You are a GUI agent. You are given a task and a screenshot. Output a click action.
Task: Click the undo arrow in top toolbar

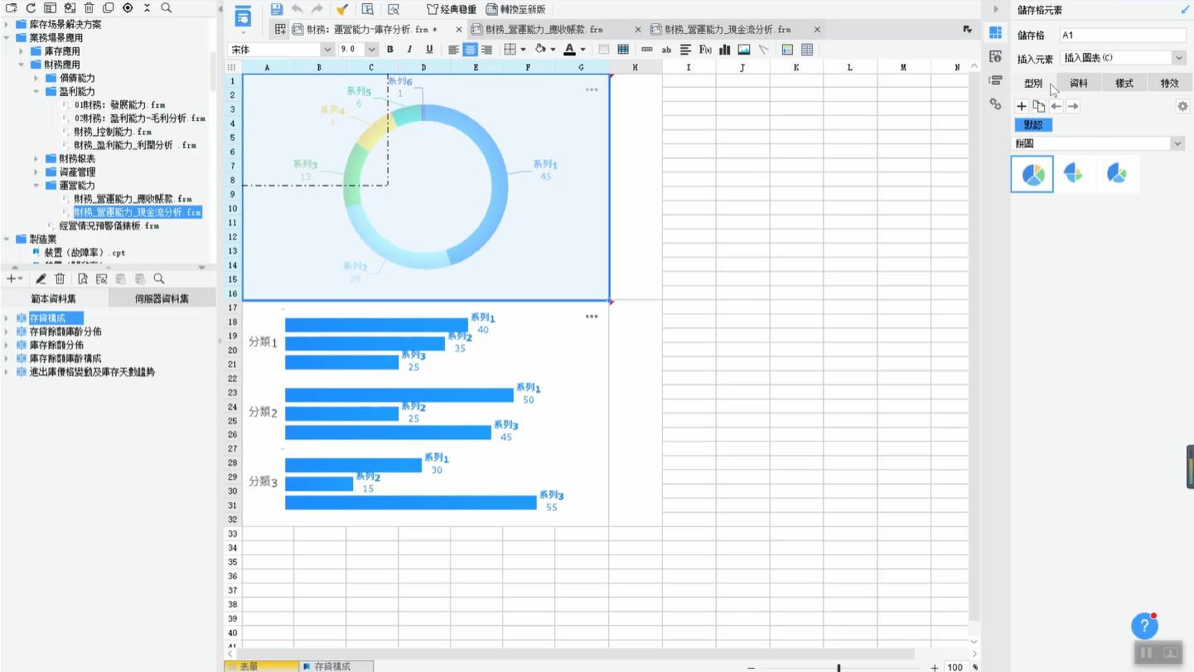click(297, 9)
